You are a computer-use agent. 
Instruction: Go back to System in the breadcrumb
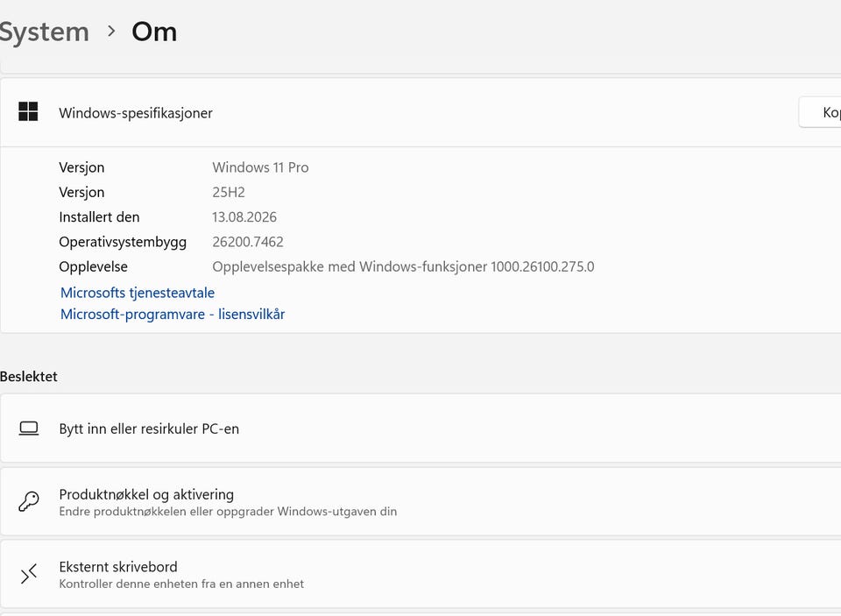pyautogui.click(x=44, y=32)
